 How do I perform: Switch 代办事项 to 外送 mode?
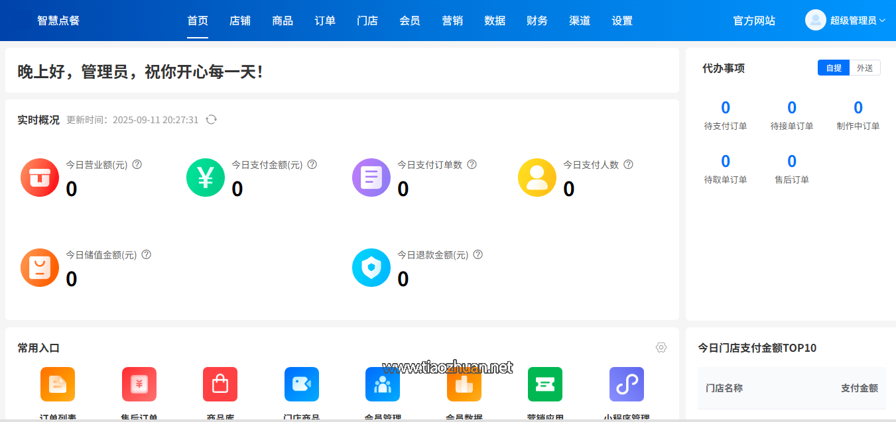pyautogui.click(x=865, y=67)
